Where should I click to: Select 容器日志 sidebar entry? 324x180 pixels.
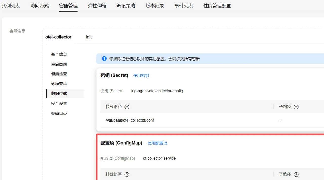tap(59, 113)
